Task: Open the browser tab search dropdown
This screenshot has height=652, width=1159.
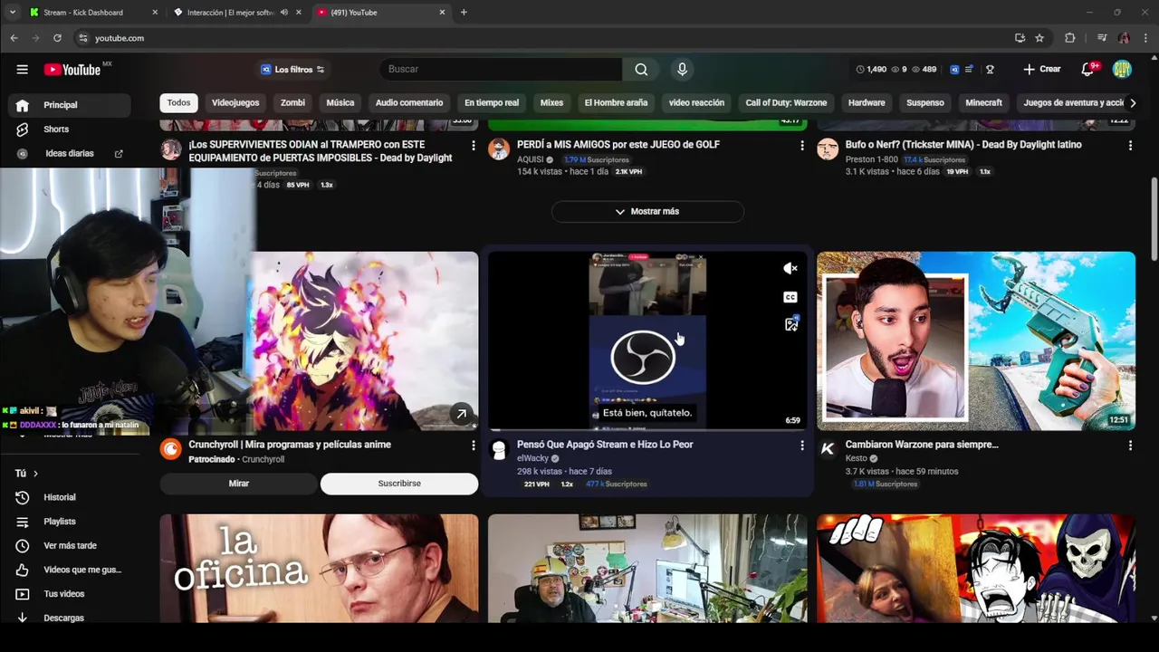Action: 12,13
